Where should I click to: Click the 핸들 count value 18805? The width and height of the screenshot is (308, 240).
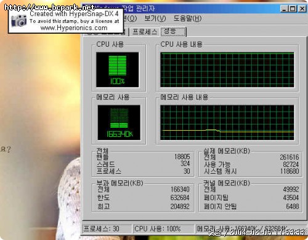pyautogui.click(x=182, y=157)
